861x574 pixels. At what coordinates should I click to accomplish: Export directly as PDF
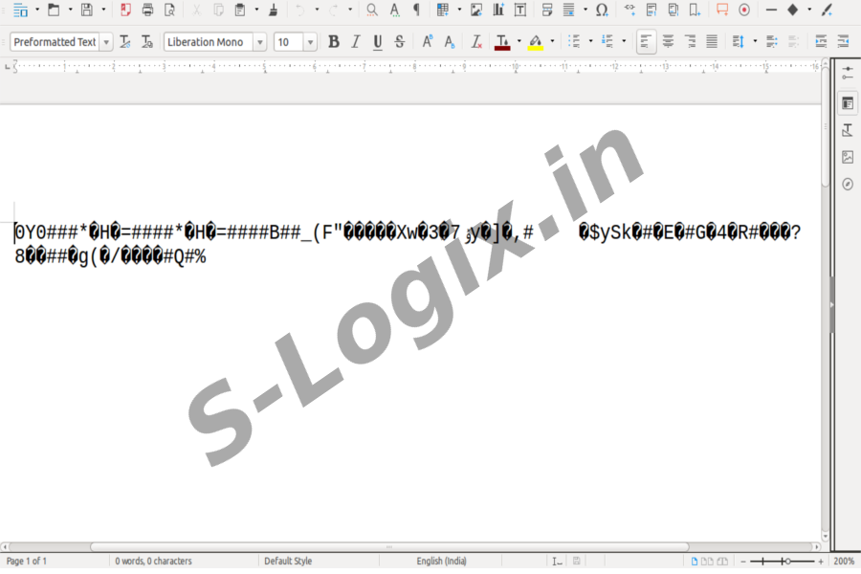click(x=125, y=10)
